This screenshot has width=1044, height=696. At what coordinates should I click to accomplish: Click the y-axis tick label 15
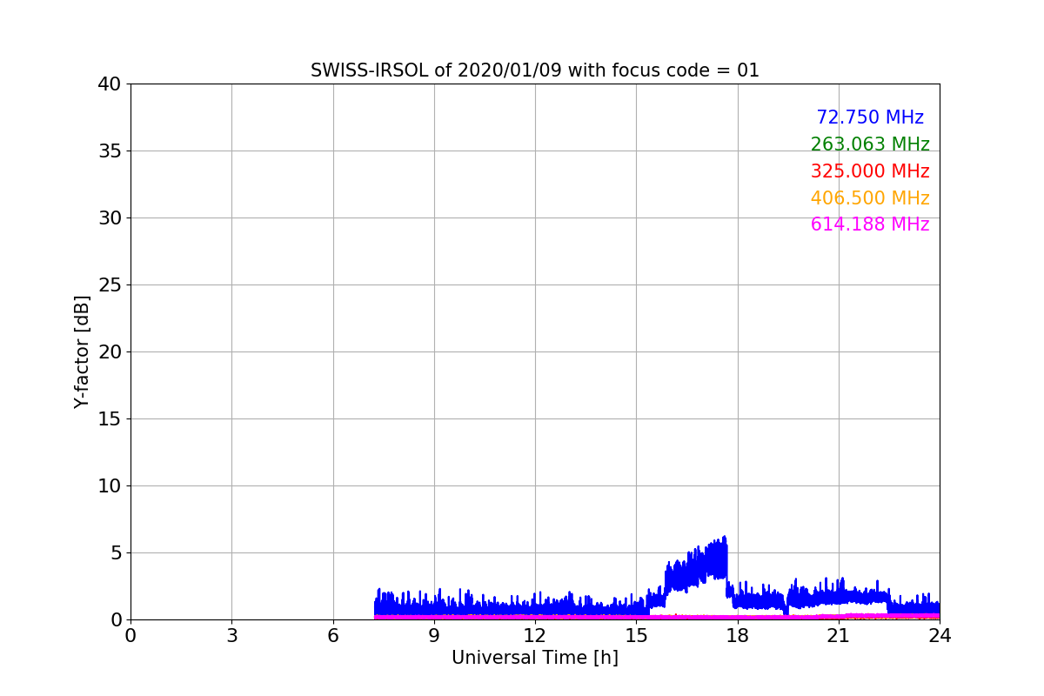[110, 419]
